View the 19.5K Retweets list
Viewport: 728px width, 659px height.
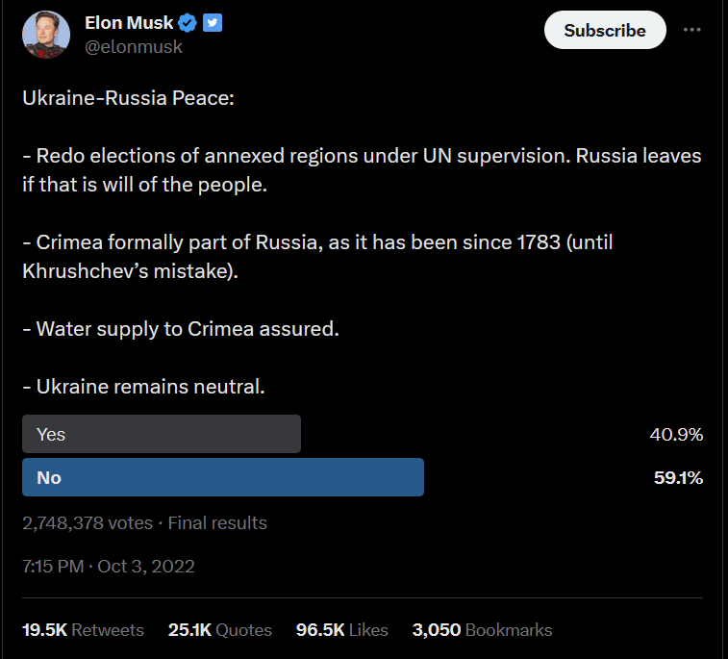tap(83, 630)
